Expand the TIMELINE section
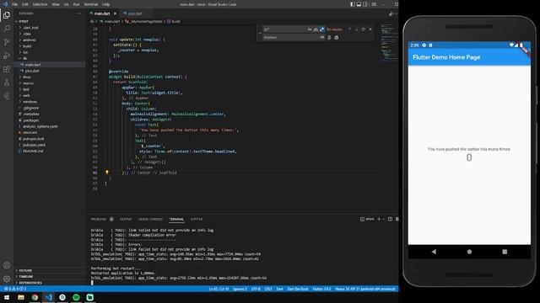Screen dimensions: 540x303 pyautogui.click(x=50, y=277)
